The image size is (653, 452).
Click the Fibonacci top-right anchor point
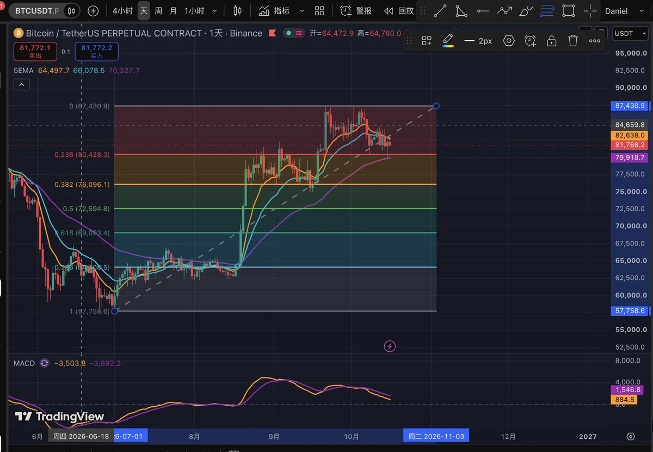coord(436,106)
